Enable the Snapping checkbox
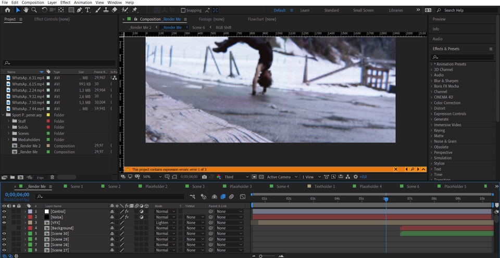 click(x=183, y=10)
